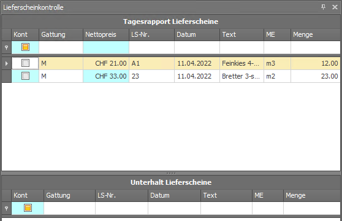
Task: Click the Menge header in Tagesrapport grid
Action: coord(316,34)
